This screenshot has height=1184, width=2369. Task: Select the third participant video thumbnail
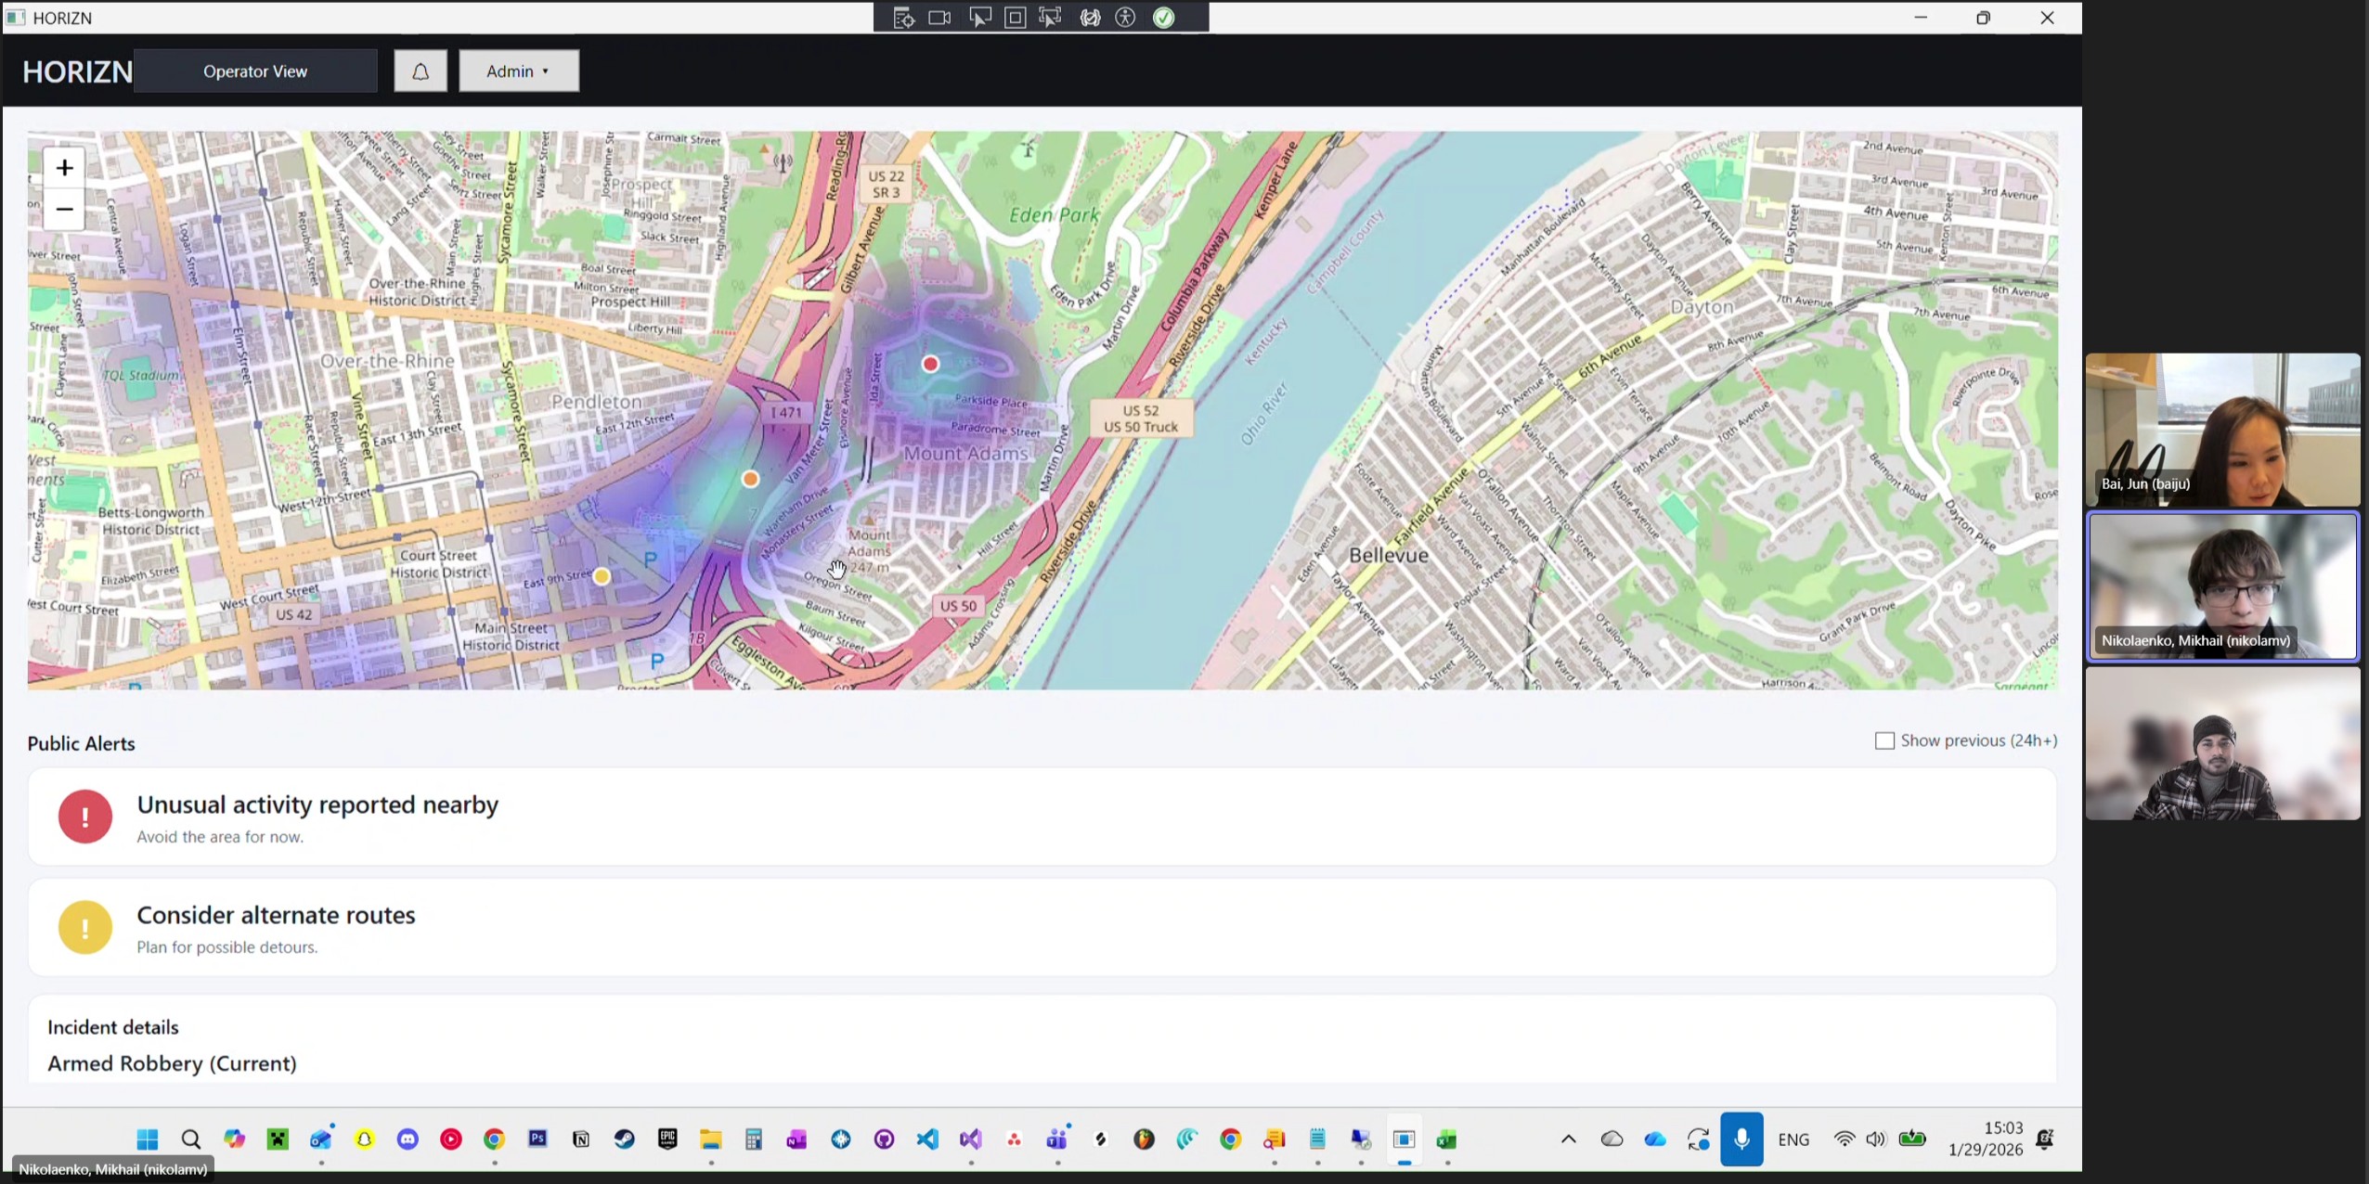pos(2222,743)
